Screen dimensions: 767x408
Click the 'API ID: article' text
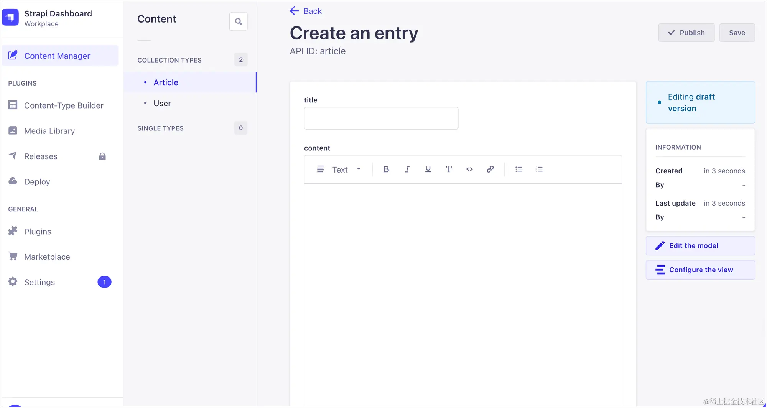coord(318,51)
